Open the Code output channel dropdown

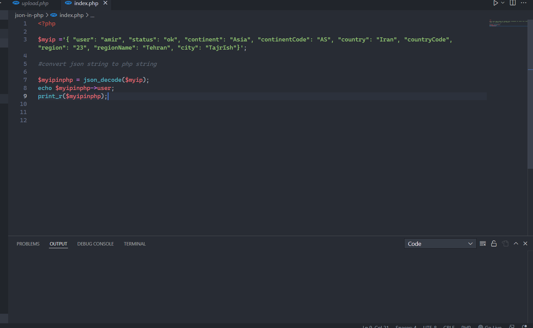pos(440,244)
